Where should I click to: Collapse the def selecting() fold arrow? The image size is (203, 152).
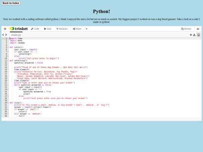8,61
